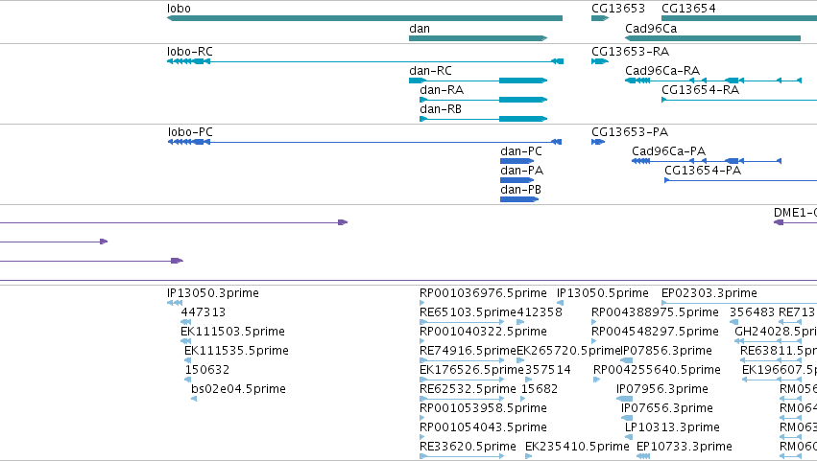Select the RE62532.5prime label
This screenshot has width=817, height=461.
click(468, 389)
